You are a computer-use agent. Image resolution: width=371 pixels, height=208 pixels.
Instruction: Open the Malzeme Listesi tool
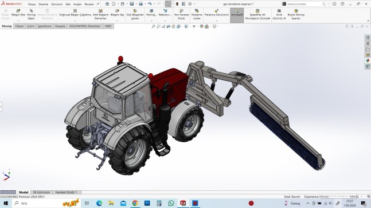(x=197, y=14)
